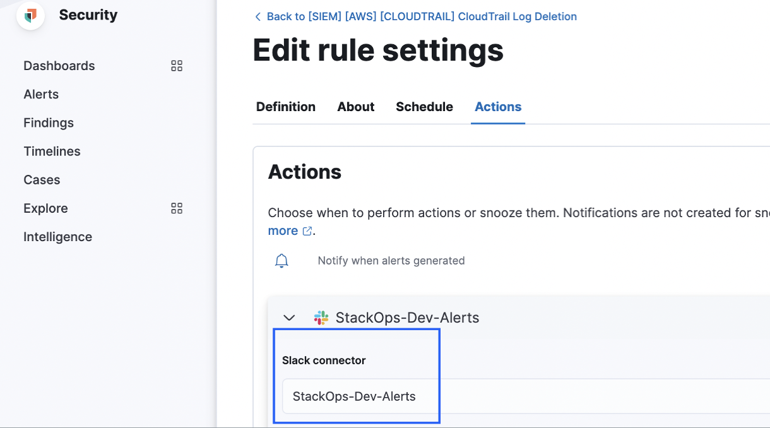Select the Actions tab
The image size is (770, 428).
(498, 107)
